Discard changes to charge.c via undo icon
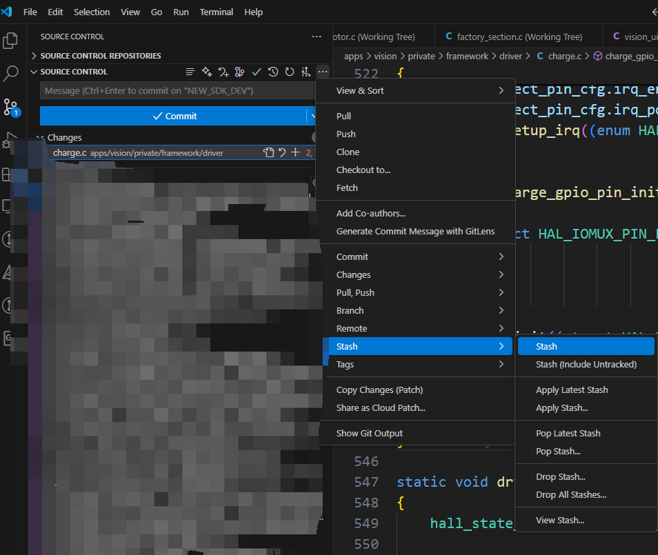 281,152
